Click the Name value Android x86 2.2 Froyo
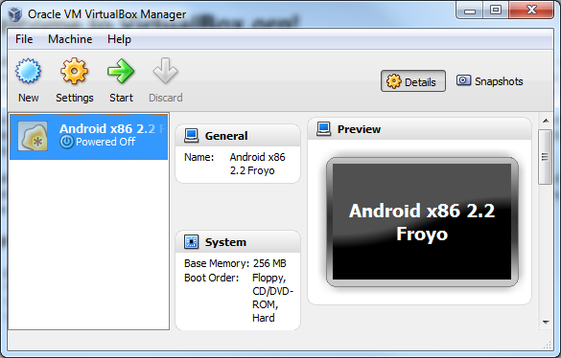This screenshot has width=561, height=358. 257,164
